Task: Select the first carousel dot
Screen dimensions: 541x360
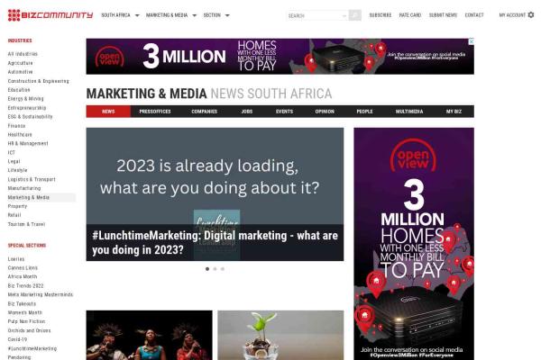Action: click(x=207, y=269)
